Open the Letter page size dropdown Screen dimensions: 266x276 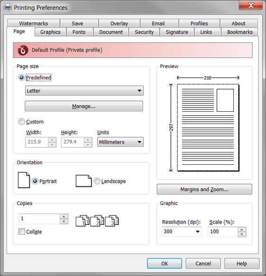(x=84, y=90)
